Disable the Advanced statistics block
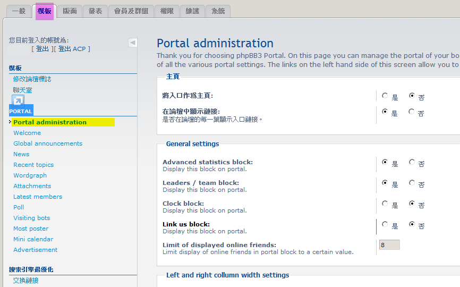The height and width of the screenshot is (287, 460). (412, 163)
